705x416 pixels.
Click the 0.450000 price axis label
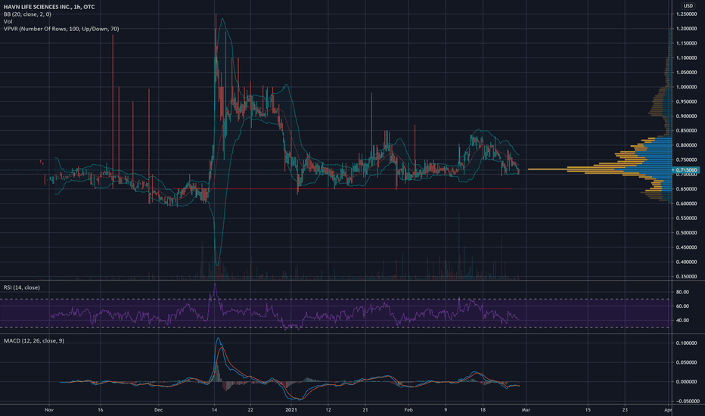(686, 247)
